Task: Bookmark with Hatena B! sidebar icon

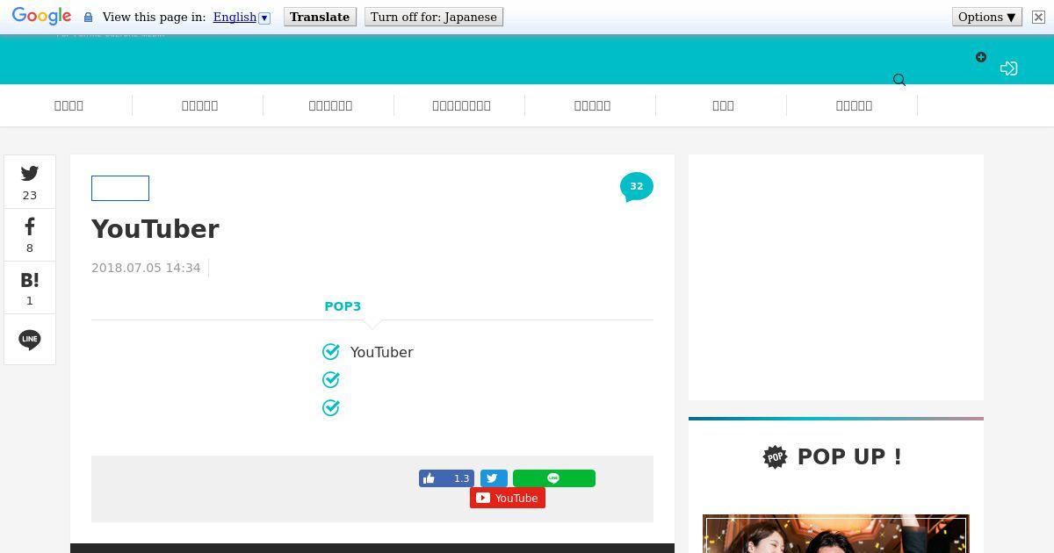Action: tap(30, 287)
